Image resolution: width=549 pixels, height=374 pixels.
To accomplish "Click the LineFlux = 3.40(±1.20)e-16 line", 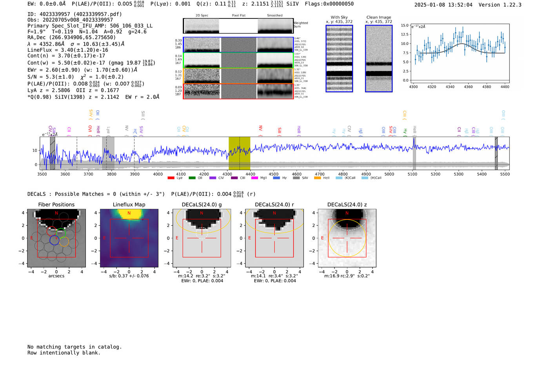I will click(x=68, y=50).
